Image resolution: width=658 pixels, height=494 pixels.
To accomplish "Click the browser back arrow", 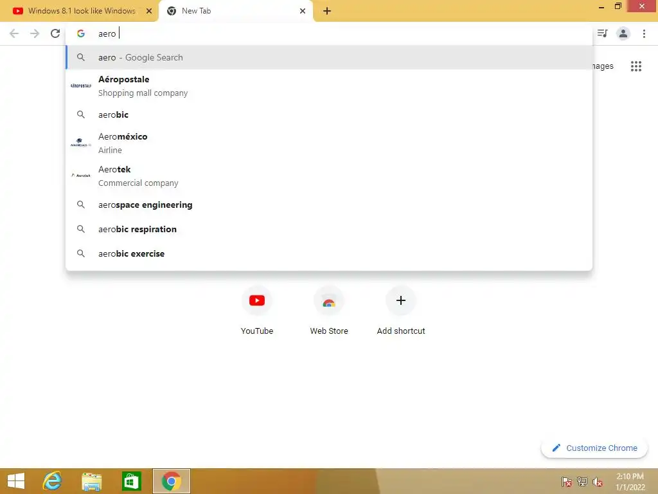I will pos(14,33).
